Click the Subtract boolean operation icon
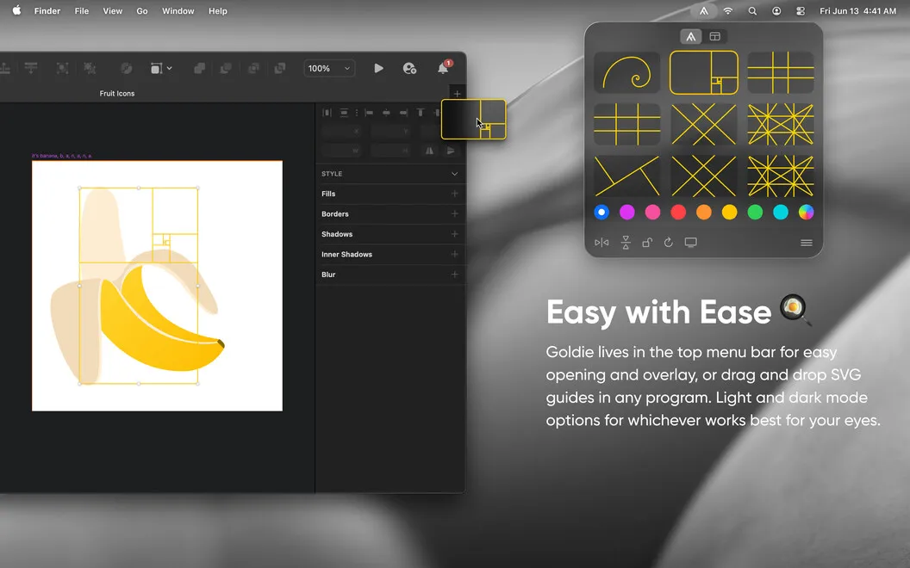This screenshot has width=910, height=568. pos(226,68)
